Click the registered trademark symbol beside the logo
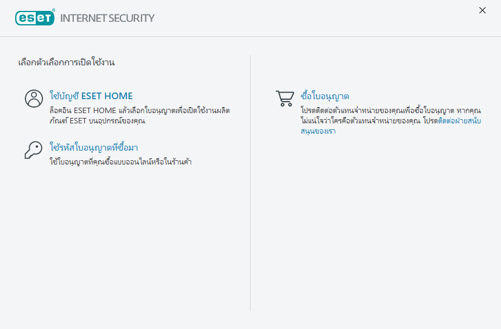The image size is (501, 329). (x=54, y=11)
